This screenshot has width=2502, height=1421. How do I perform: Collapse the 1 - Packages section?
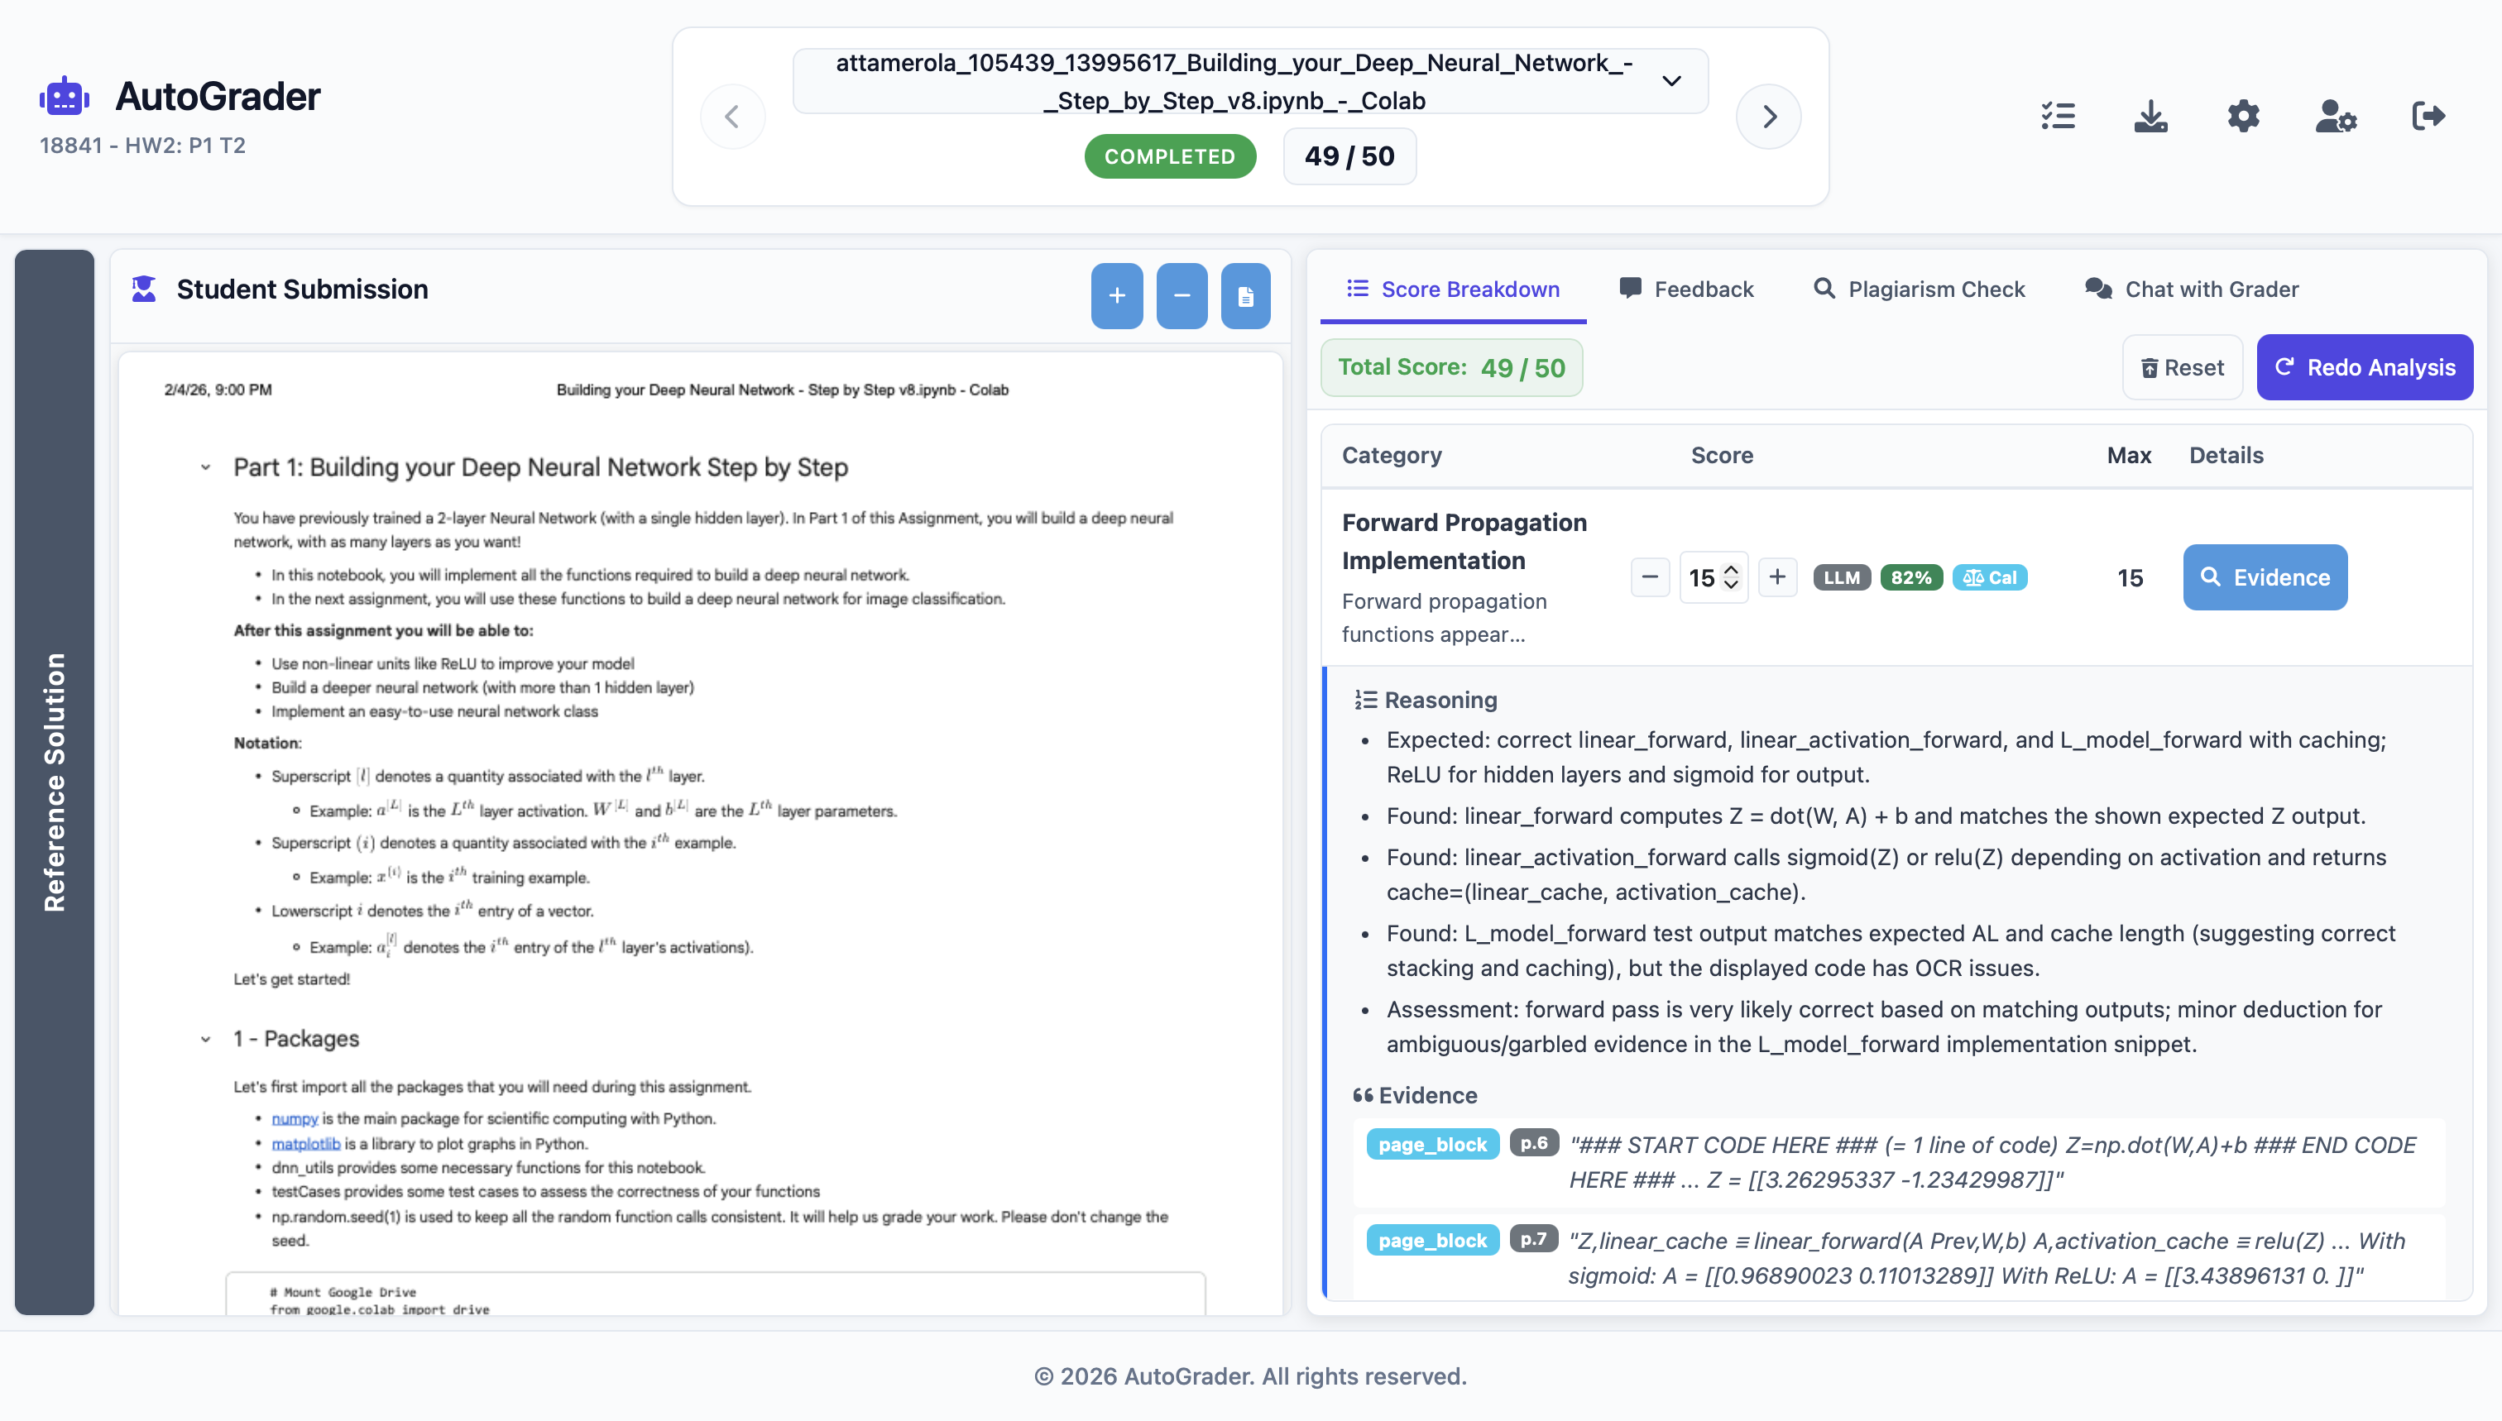coord(205,1040)
